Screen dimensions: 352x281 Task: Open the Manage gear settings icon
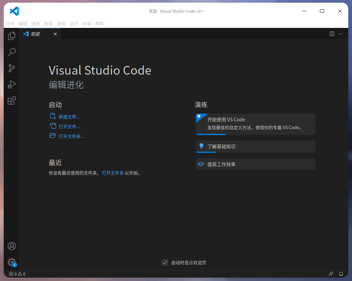12,262
